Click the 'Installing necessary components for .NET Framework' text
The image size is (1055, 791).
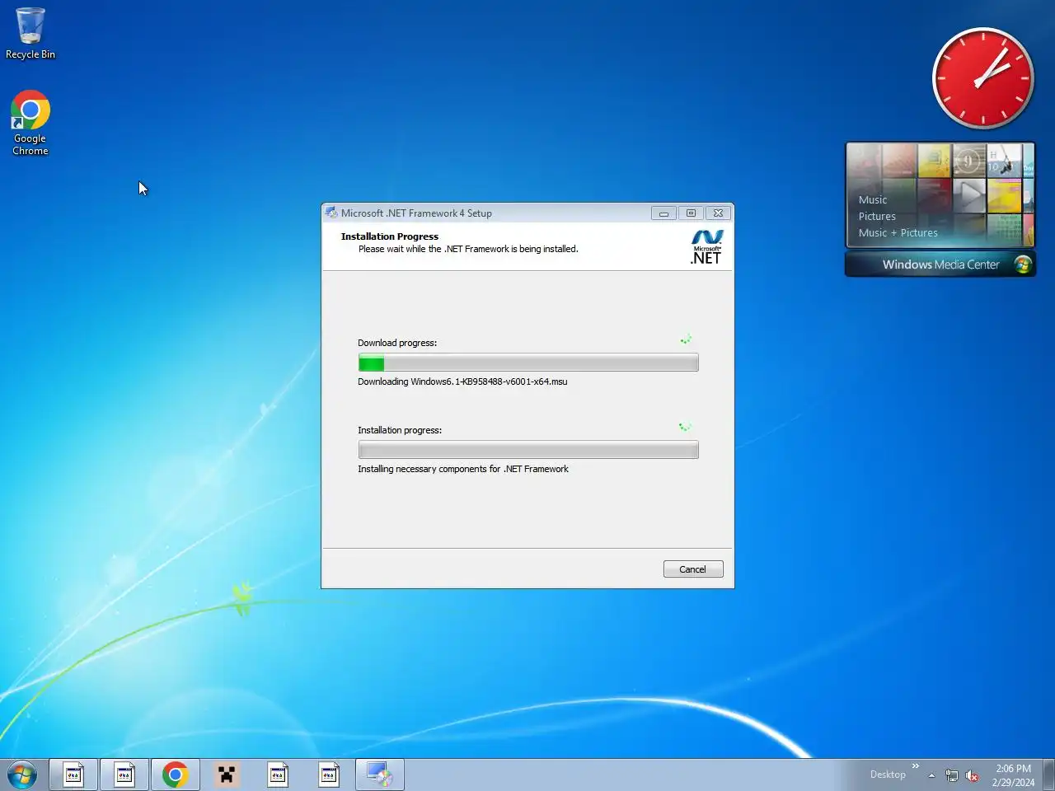463,469
